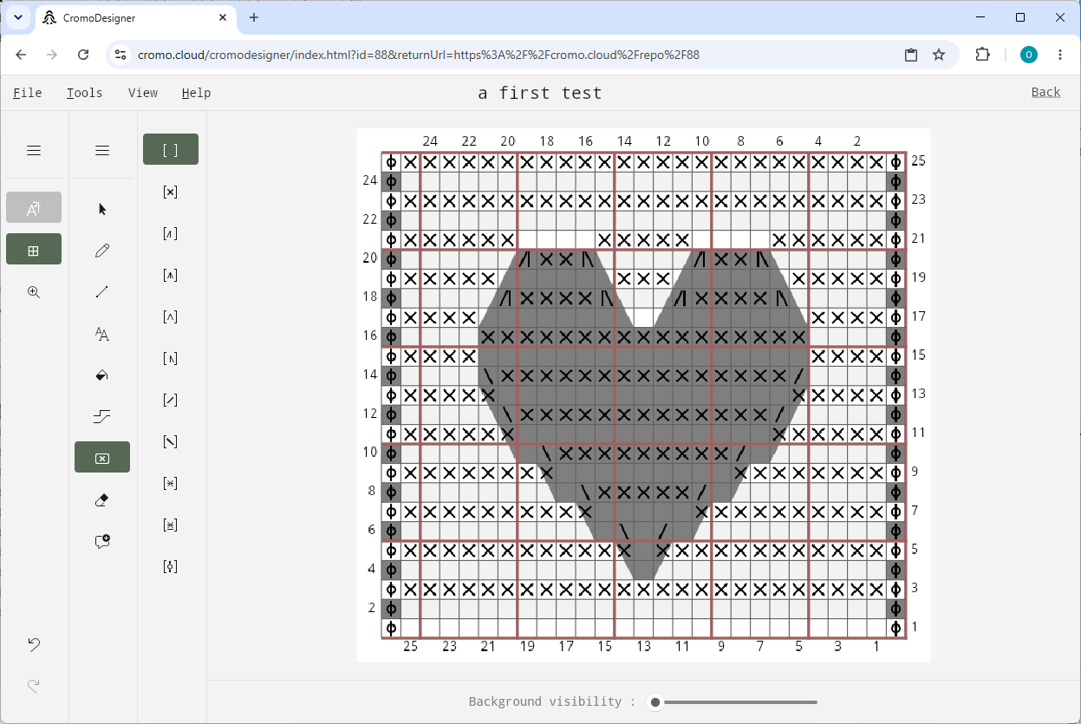Image resolution: width=1081 pixels, height=724 pixels.
Task: Switch to the CromoDesigner browser tab
Action: 134,17
